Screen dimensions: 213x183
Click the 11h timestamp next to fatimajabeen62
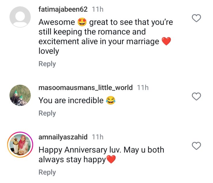[x=98, y=9]
